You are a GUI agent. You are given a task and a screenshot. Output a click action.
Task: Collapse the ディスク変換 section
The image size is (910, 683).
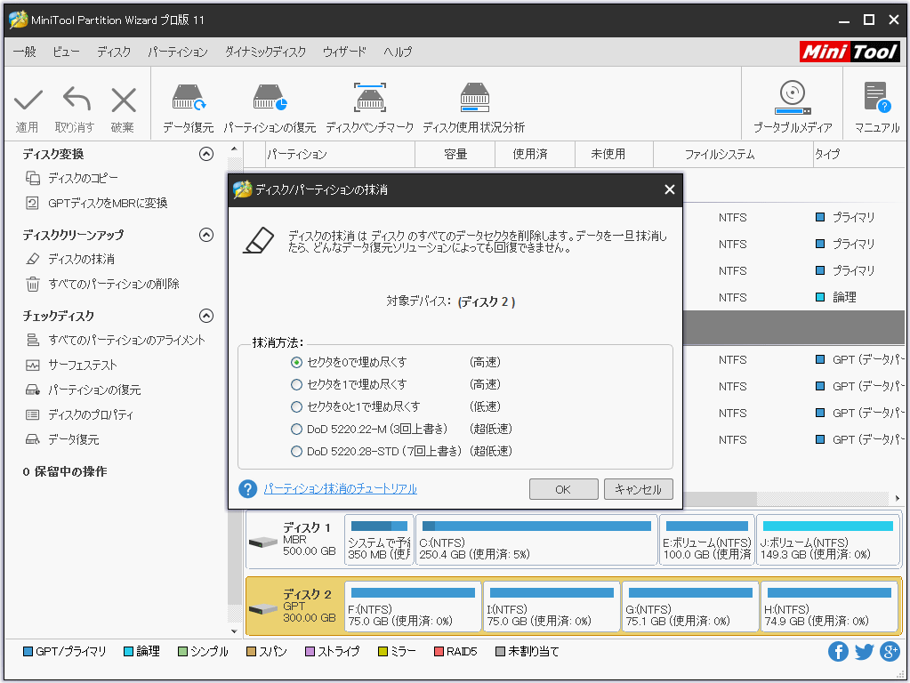coord(206,154)
